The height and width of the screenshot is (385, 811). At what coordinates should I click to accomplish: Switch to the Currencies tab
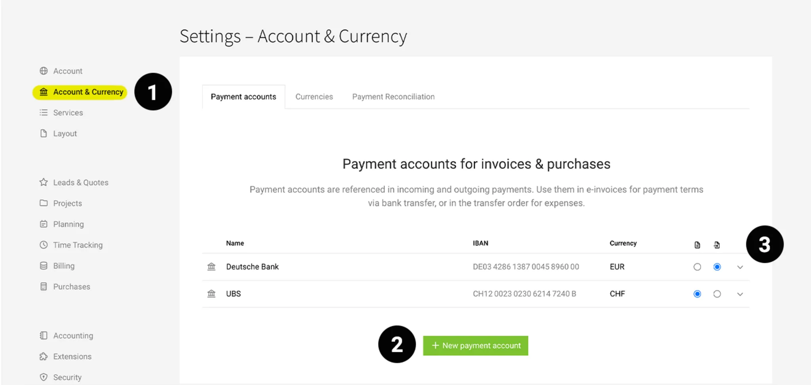pyautogui.click(x=314, y=96)
